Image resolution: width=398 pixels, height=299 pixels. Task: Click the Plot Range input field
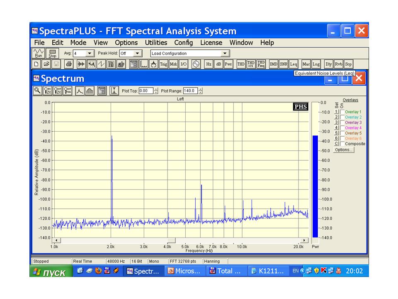click(190, 91)
